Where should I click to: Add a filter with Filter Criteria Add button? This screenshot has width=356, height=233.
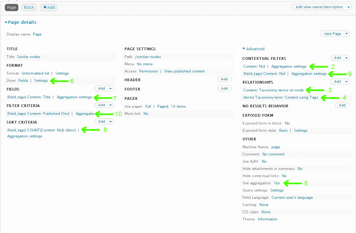[101, 105]
